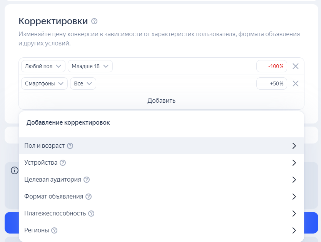Expand Целевая аудитория chevron arrow
Screen dimensions: 321x242
click(x=294, y=180)
